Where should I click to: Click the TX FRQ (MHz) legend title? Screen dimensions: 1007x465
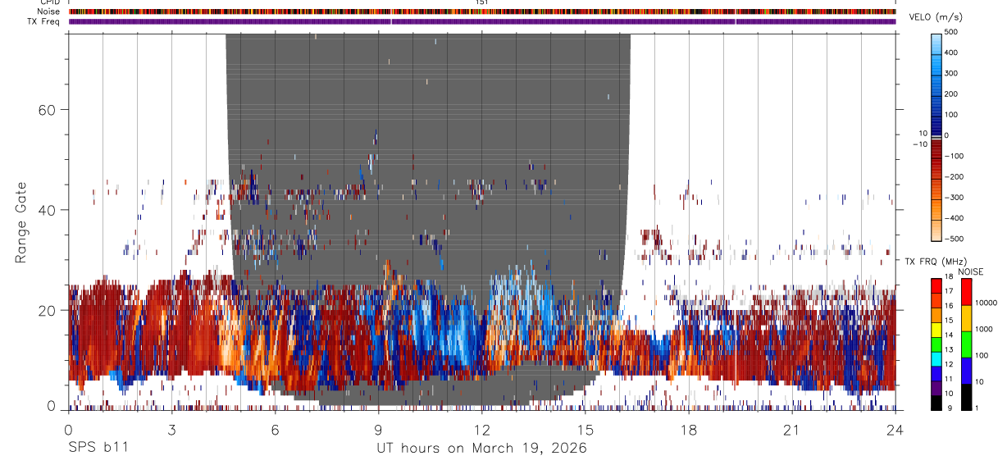click(936, 261)
